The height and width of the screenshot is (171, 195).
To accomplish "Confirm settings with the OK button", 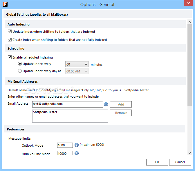I will (157, 162).
